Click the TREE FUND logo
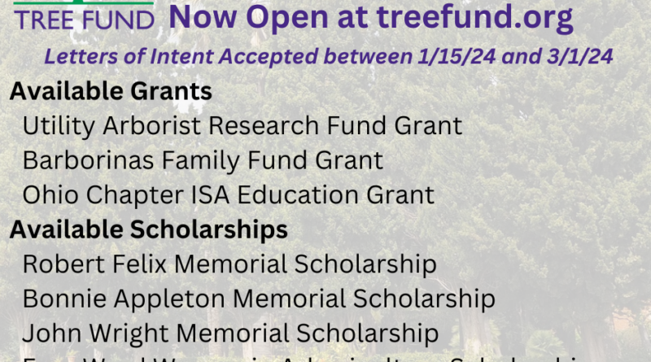The height and width of the screenshot is (362, 651). pos(84,15)
